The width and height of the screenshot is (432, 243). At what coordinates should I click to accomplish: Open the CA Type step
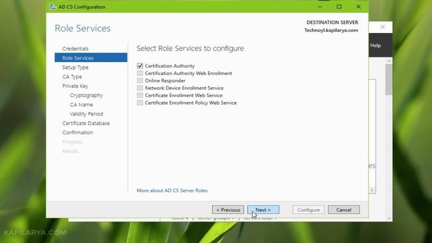(x=72, y=76)
